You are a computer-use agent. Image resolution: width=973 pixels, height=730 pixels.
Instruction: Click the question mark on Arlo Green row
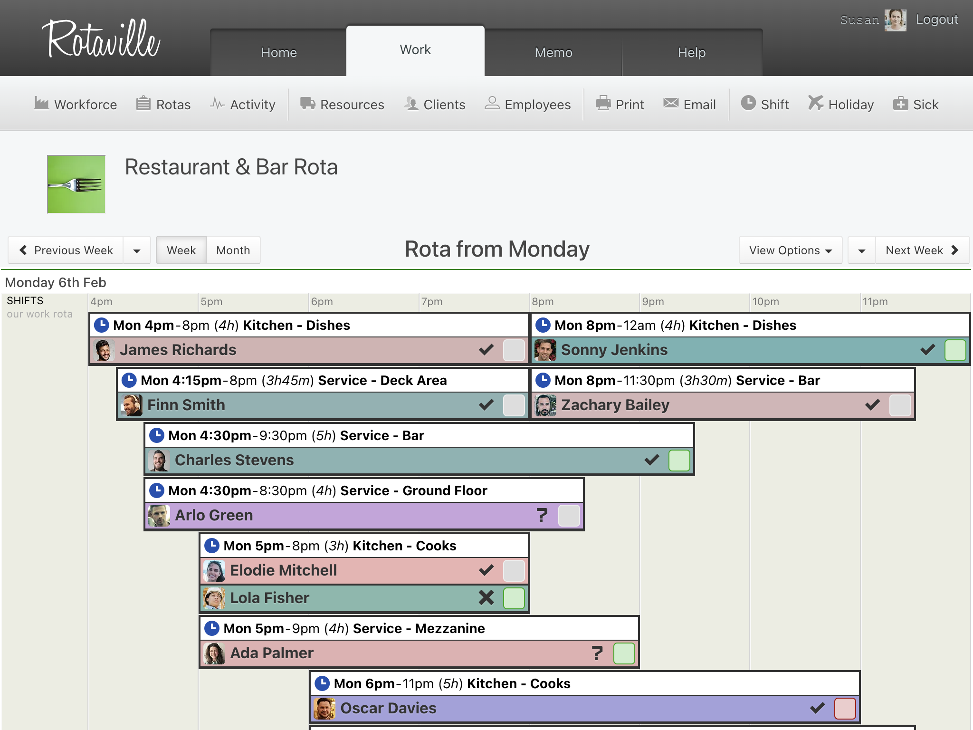542,515
